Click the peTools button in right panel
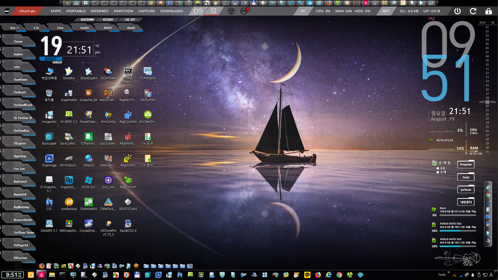Image resolution: width=498 pixels, height=280 pixels. pyautogui.click(x=466, y=190)
